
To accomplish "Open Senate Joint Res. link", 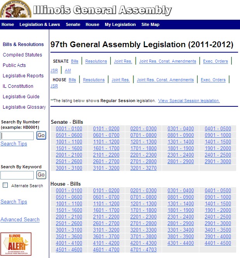I will [x=123, y=61].
